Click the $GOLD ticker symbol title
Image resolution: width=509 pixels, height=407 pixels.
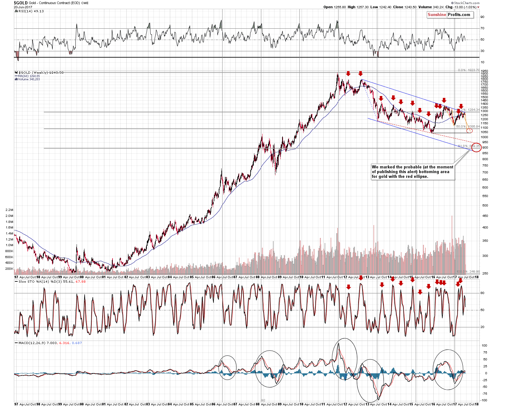click(20, 3)
